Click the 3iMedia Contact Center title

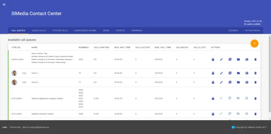point(36,14)
